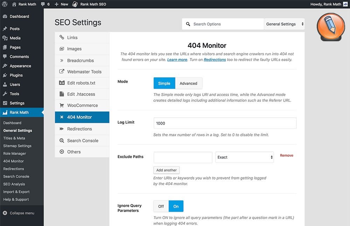
Task: Open the 404 Monitor settings tab
Action: (82, 117)
